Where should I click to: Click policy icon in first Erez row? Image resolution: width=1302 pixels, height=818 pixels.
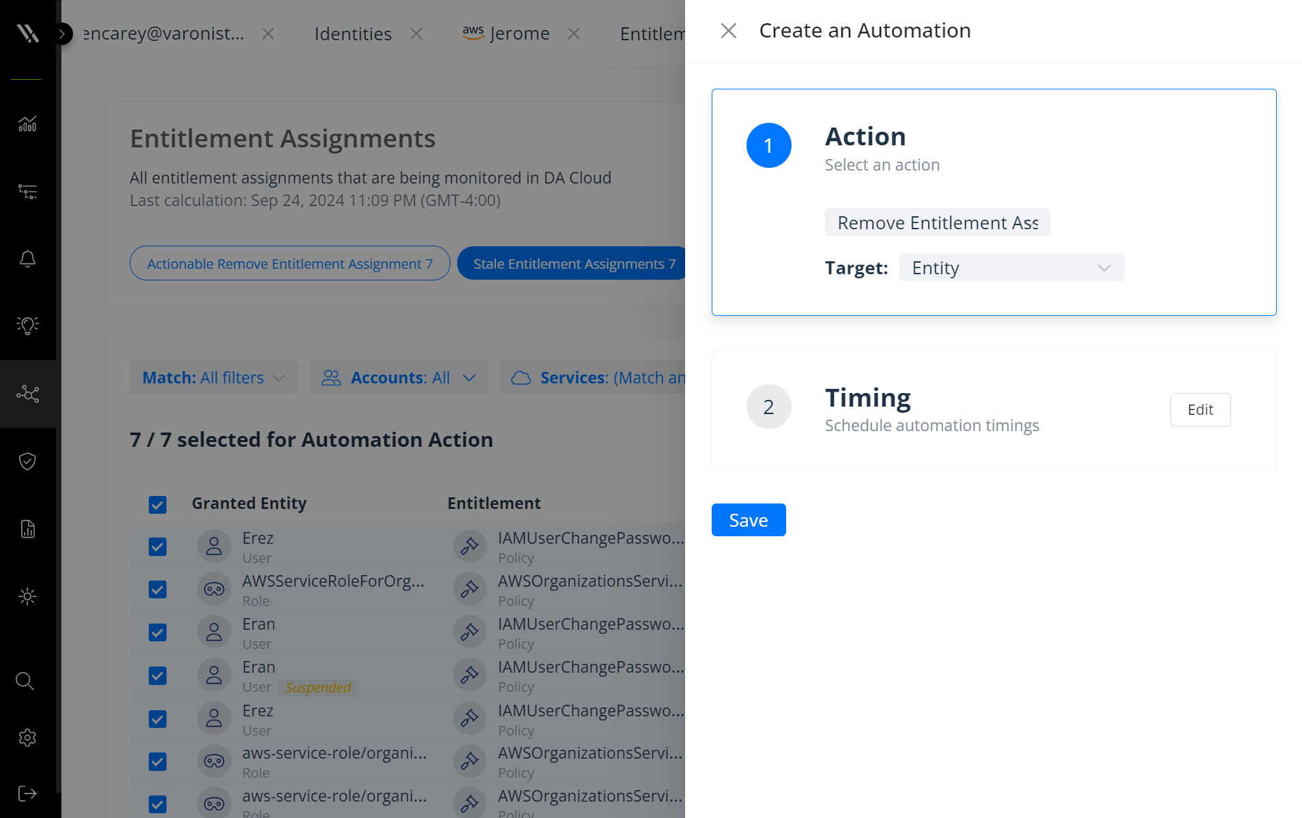point(469,546)
